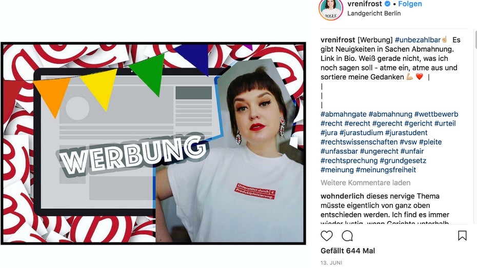Click vrenifrost username in caption
This screenshot has height=268, width=477.
337,40
